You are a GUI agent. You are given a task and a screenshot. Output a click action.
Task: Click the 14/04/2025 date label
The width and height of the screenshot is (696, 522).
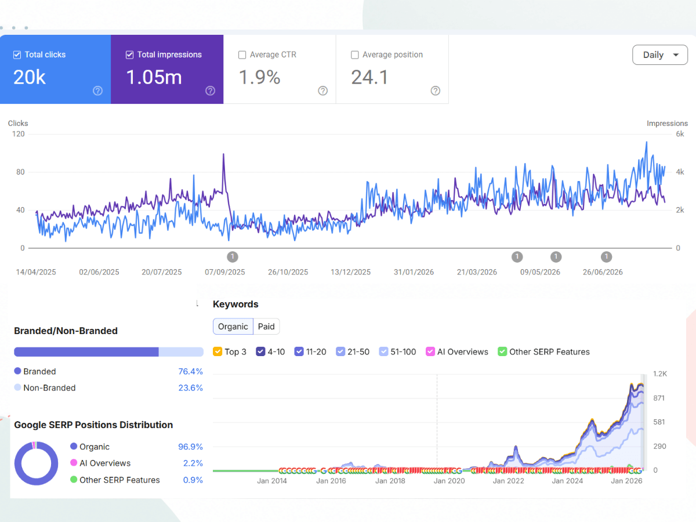[x=36, y=272]
